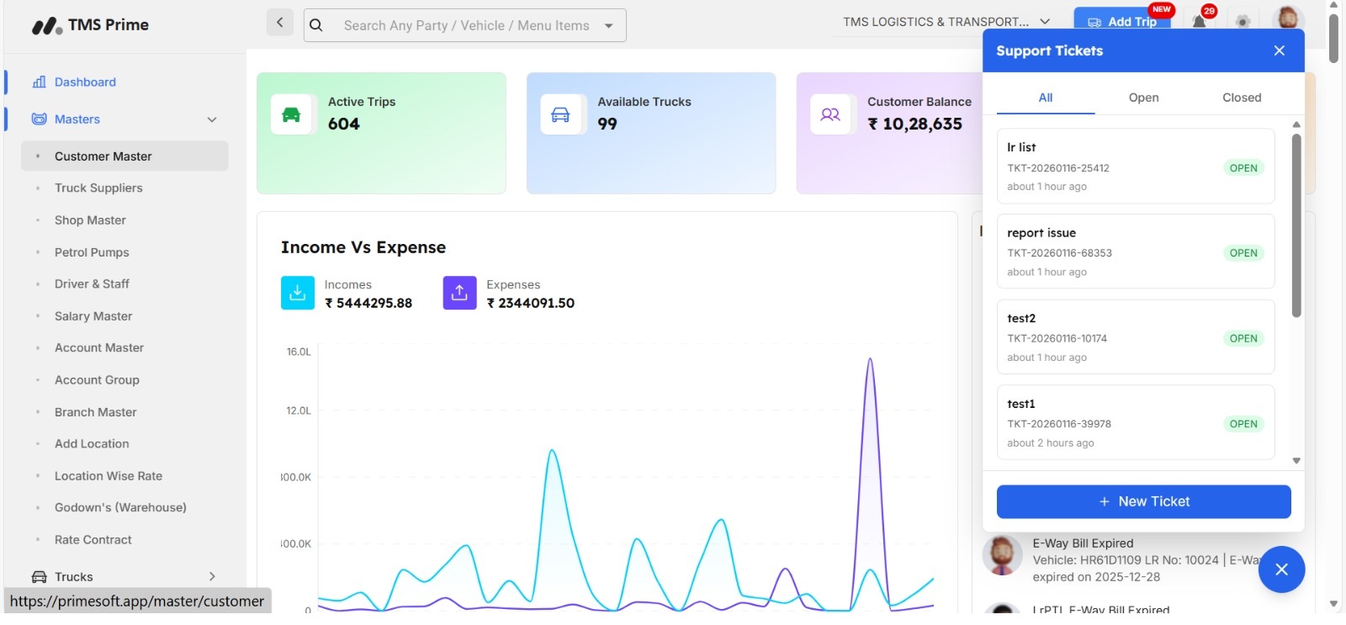Click the notification bell icon
The width and height of the screenshot is (1346, 625).
[1199, 21]
